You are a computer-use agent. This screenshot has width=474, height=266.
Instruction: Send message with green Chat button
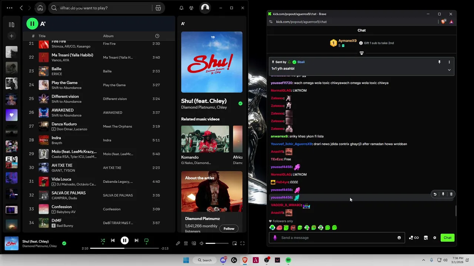(447, 238)
